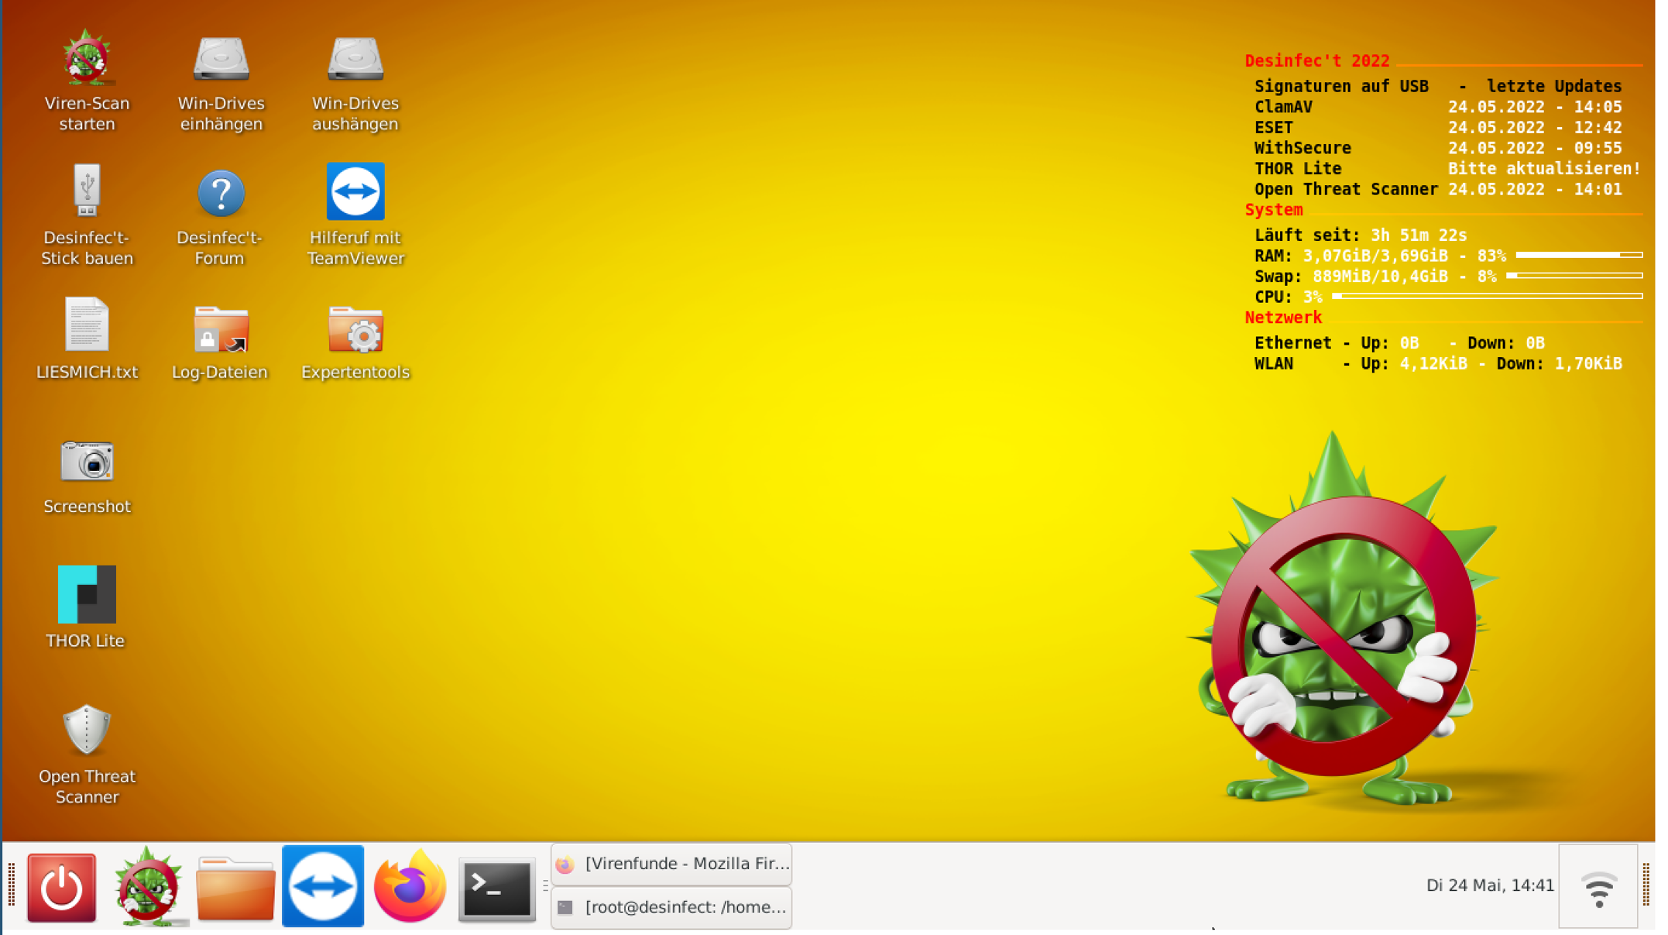Open file manager folder in taskbar
Image resolution: width=1668 pixels, height=935 pixels.
235,889
